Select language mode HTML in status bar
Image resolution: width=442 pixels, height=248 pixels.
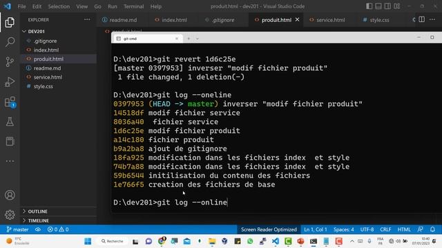click(404, 229)
